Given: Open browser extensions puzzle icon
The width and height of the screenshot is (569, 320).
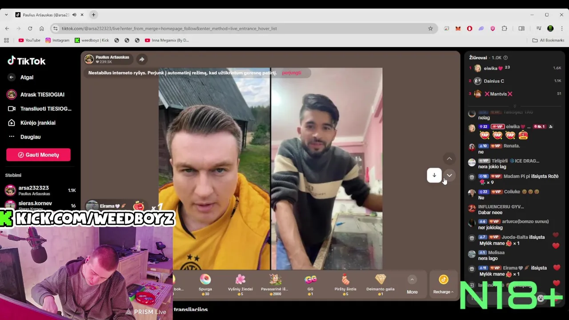Looking at the screenshot, I should tap(504, 28).
